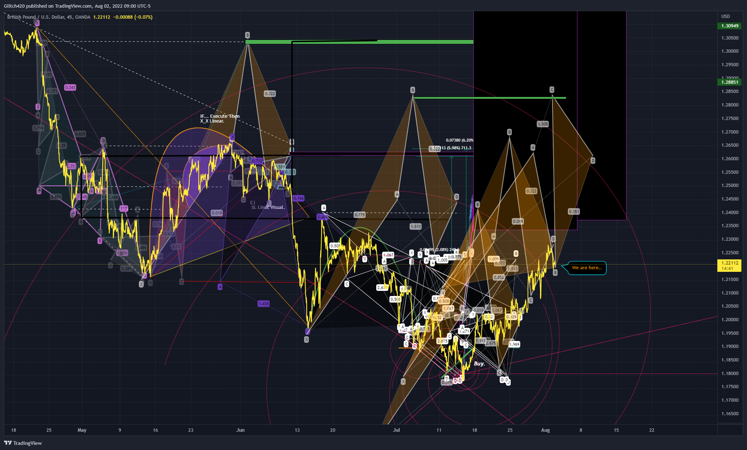The height and width of the screenshot is (450, 747).
Task: Select the 0.351 ratio label
Action: [574, 211]
